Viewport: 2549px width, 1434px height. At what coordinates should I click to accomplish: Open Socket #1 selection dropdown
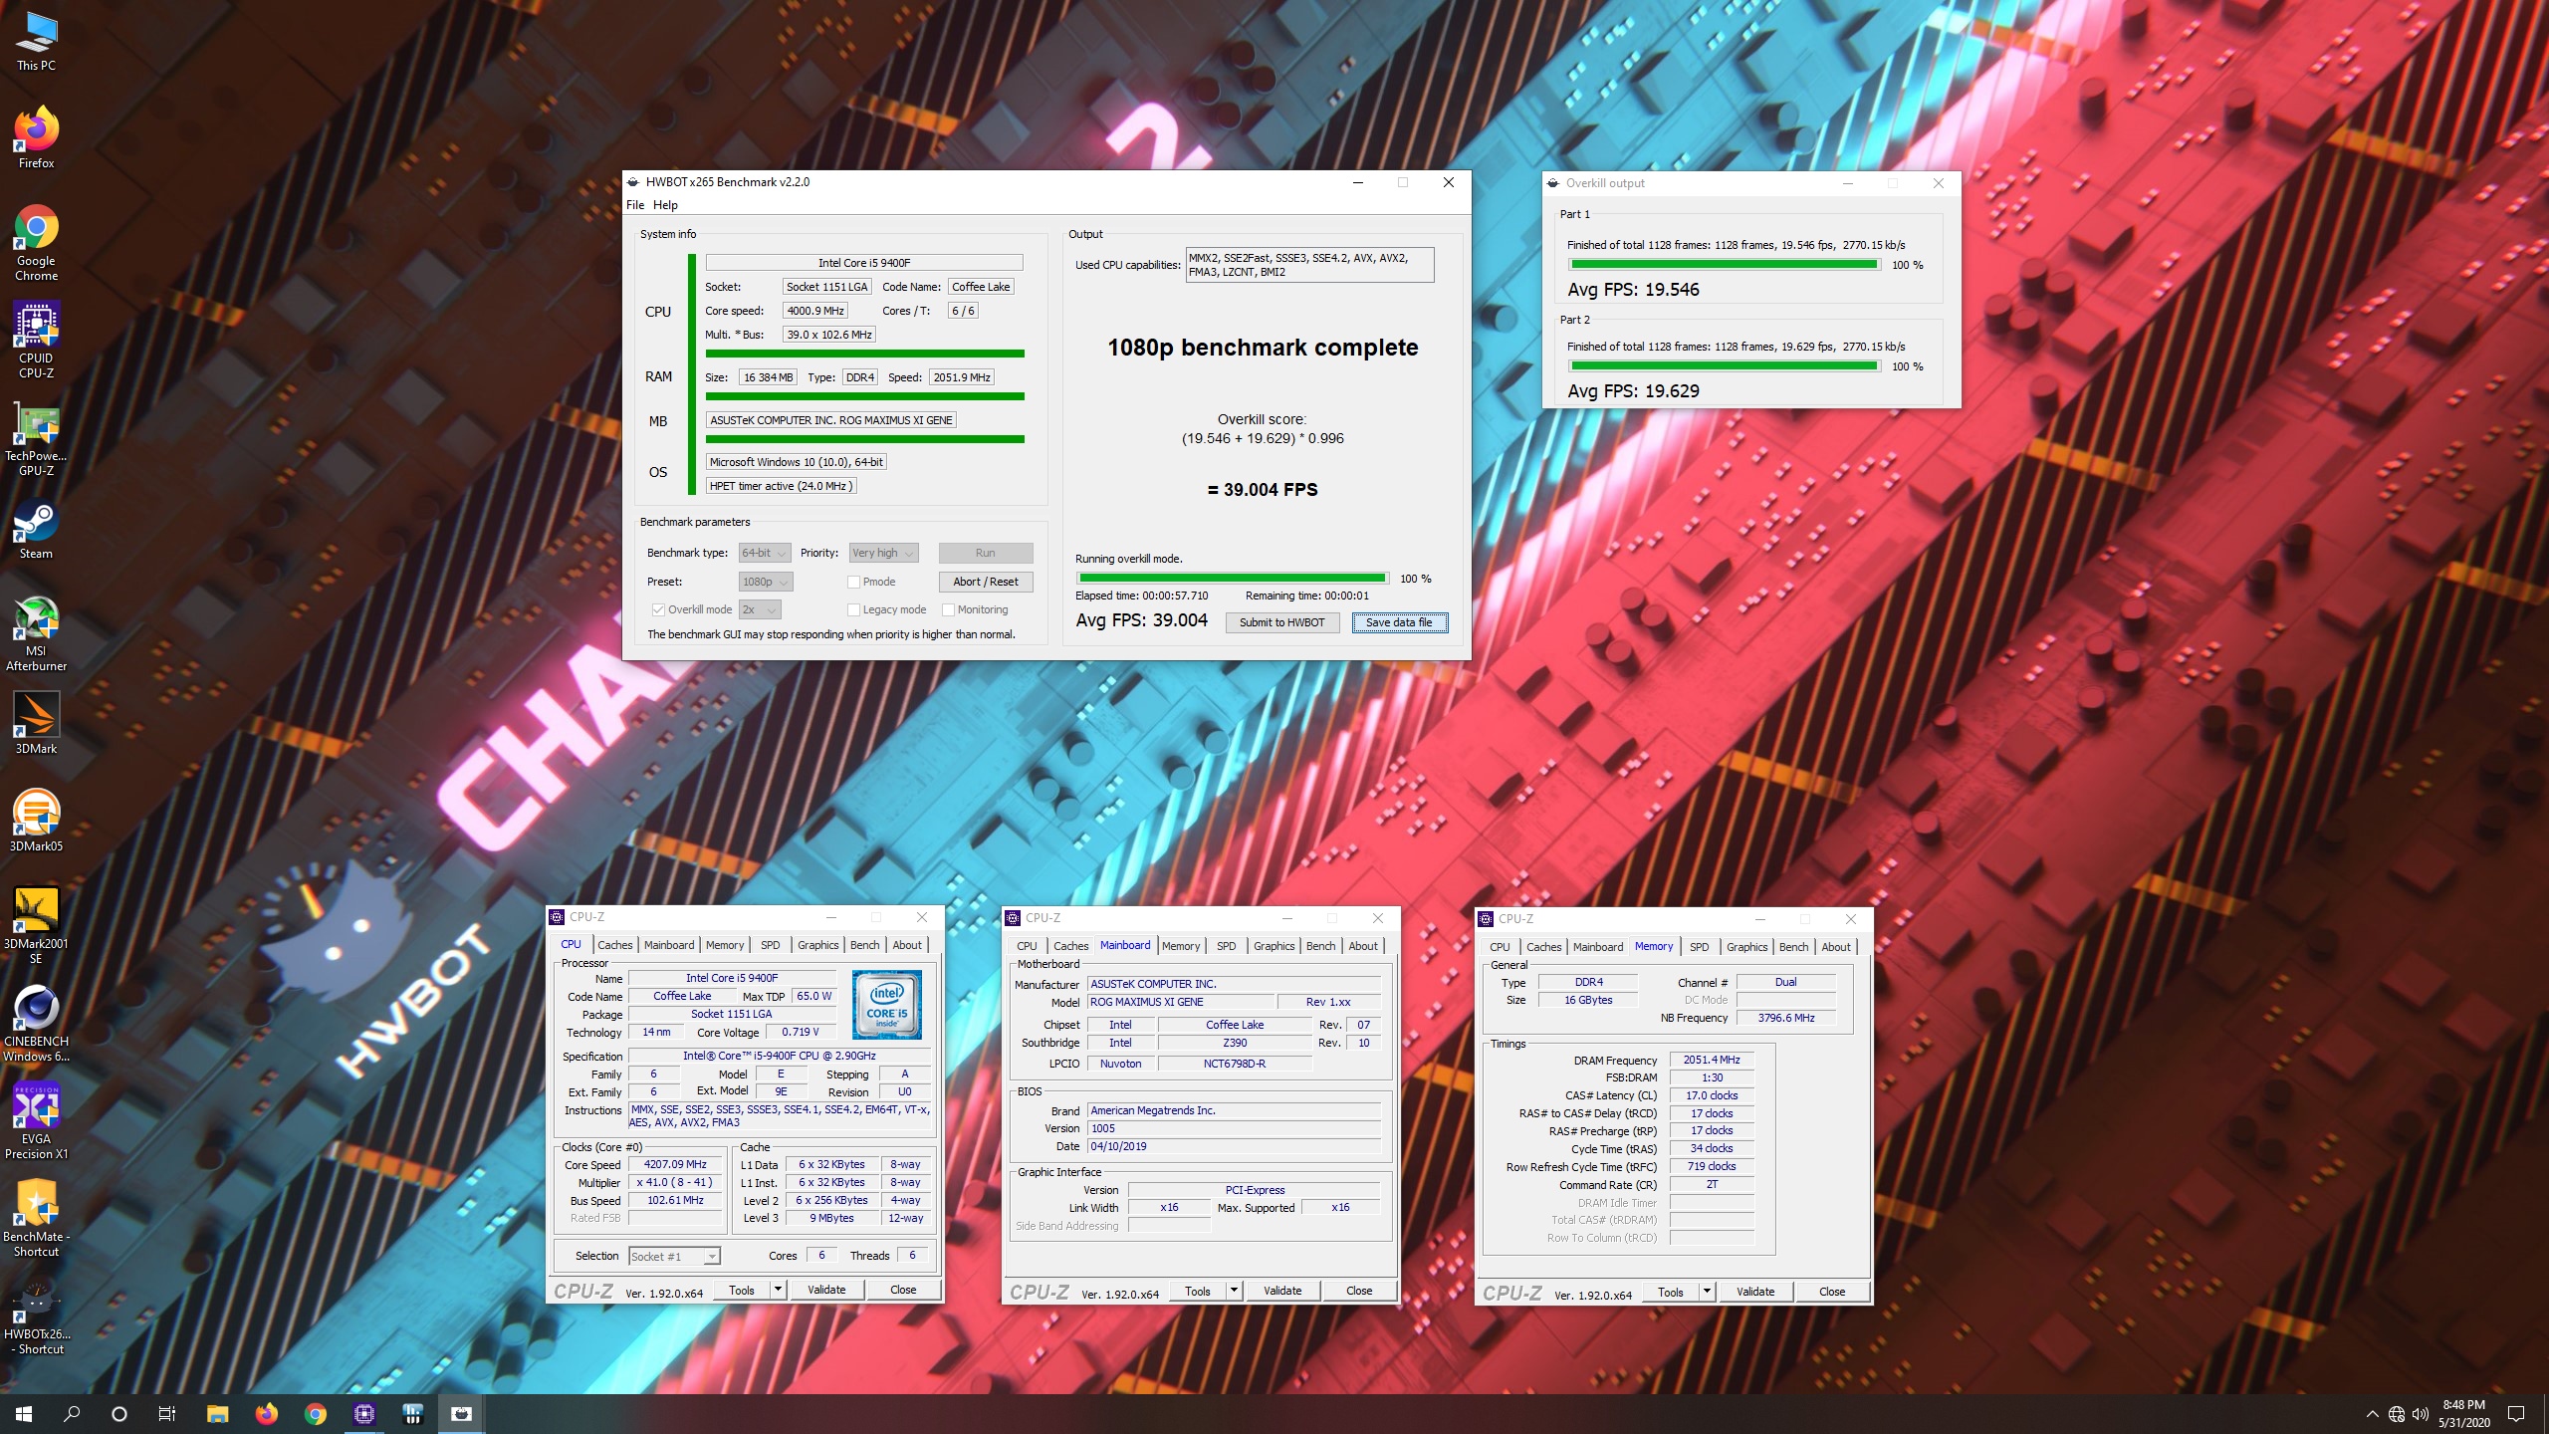coord(674,1257)
